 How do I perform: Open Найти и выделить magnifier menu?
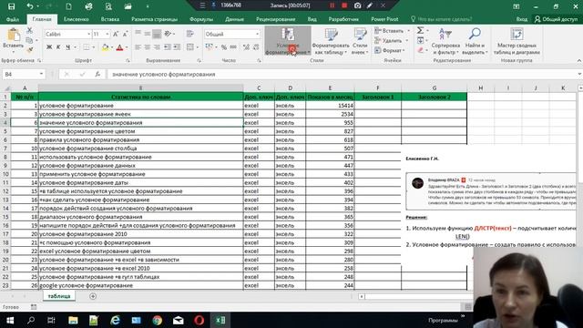click(x=475, y=41)
